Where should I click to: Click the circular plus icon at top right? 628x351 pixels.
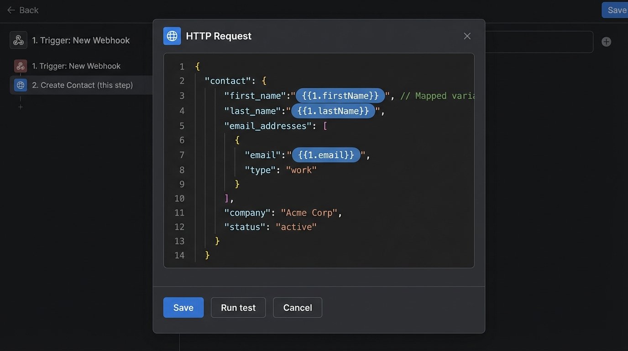[x=606, y=42]
